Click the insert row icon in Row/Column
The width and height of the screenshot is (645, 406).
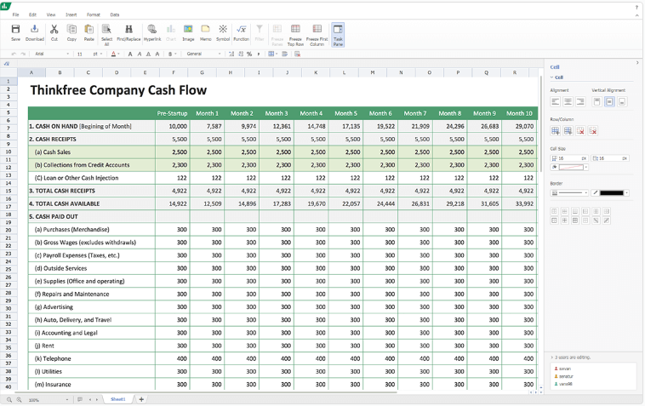pos(556,131)
